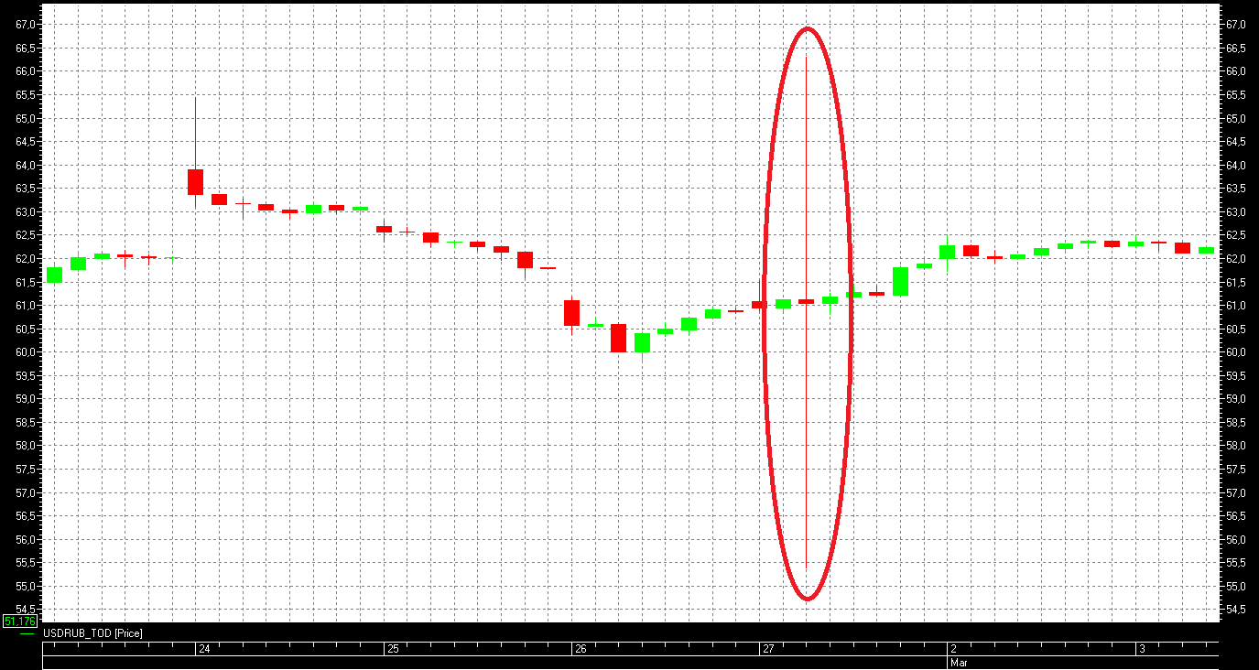Image resolution: width=1259 pixels, height=670 pixels.
Task: Click the Mar month label on time axis
Action: pyautogui.click(x=958, y=662)
